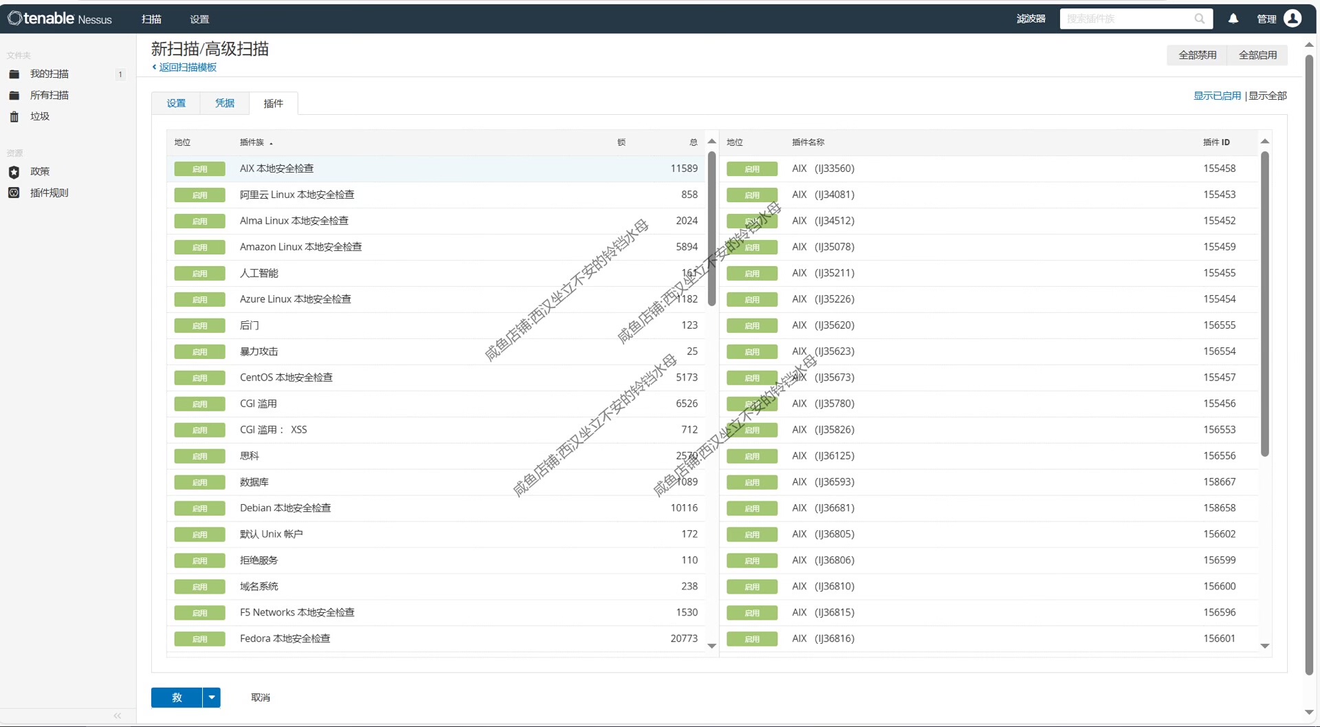Sort by 插件名称 column header
1320x727 pixels.
click(x=808, y=142)
